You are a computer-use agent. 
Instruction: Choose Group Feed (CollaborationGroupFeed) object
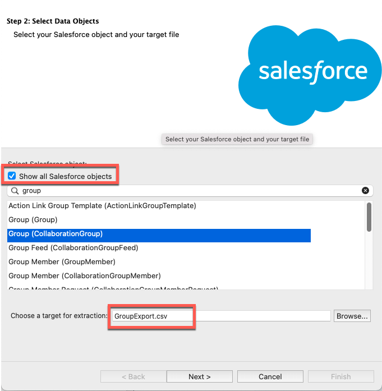click(x=73, y=248)
